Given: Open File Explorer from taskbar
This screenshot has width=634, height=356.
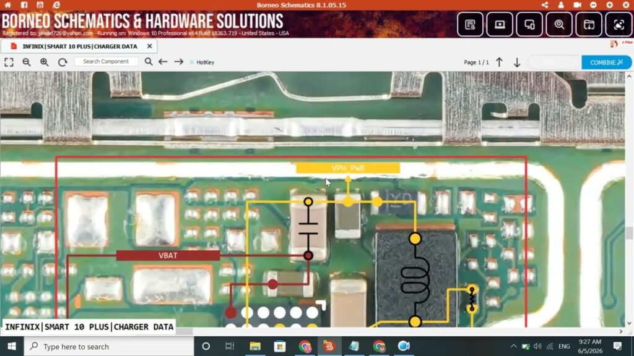Looking at the screenshot, I should [x=255, y=346].
